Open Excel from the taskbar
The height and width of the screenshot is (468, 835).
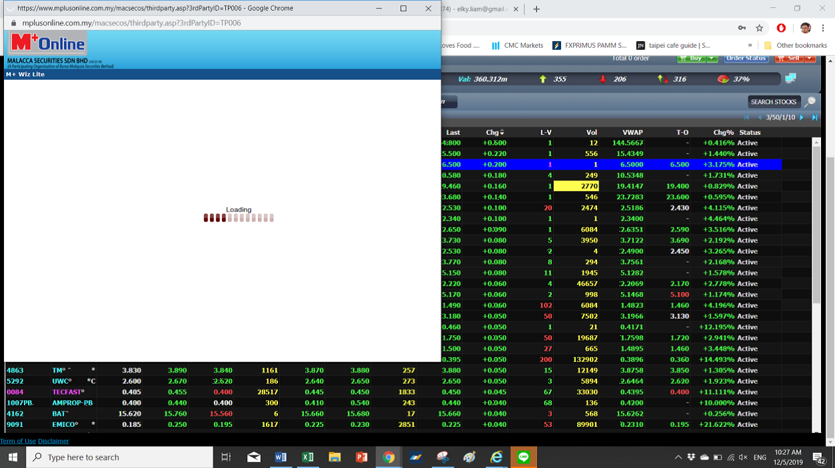coord(307,457)
